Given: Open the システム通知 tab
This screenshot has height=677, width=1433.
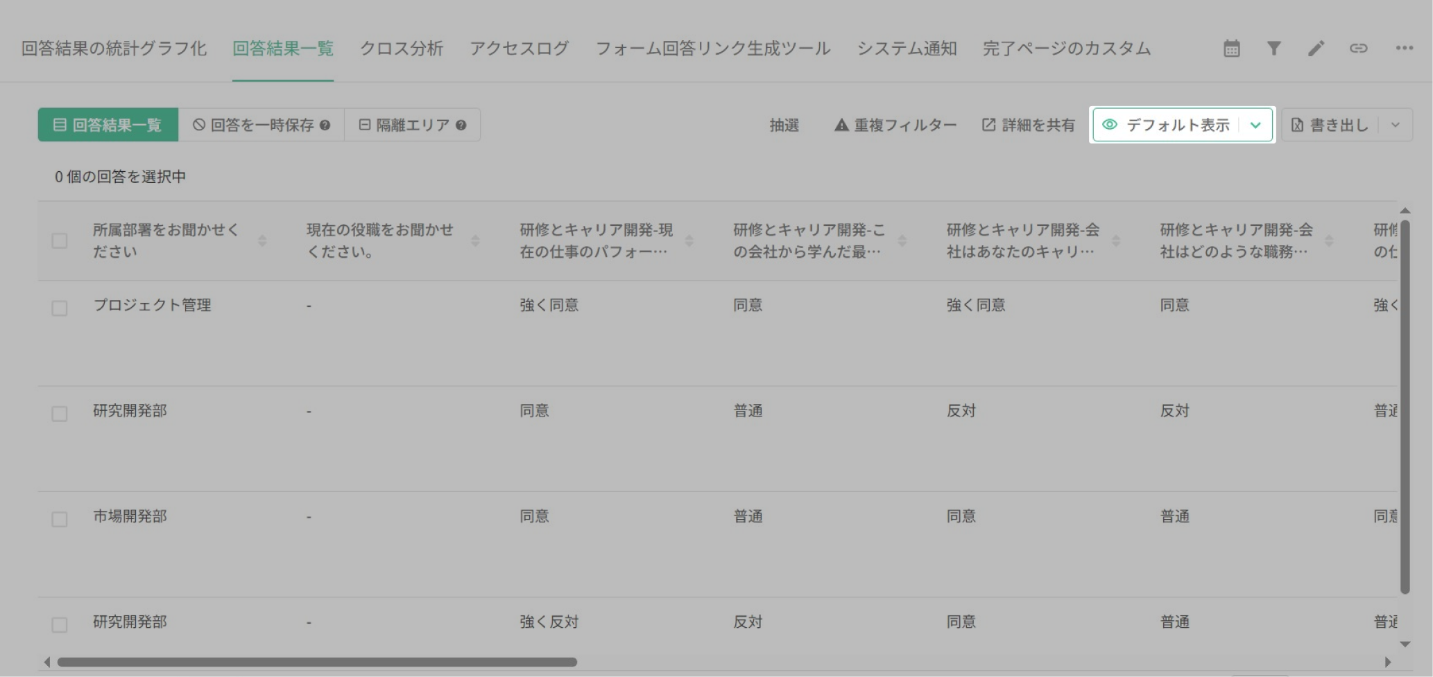Looking at the screenshot, I should click(907, 49).
